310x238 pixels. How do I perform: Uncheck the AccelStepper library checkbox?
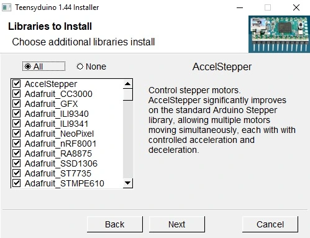tap(16, 84)
